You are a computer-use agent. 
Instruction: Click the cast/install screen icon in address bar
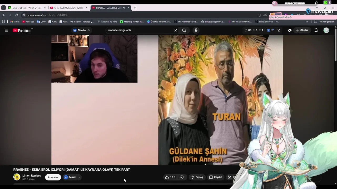pyautogui.click(x=259, y=15)
